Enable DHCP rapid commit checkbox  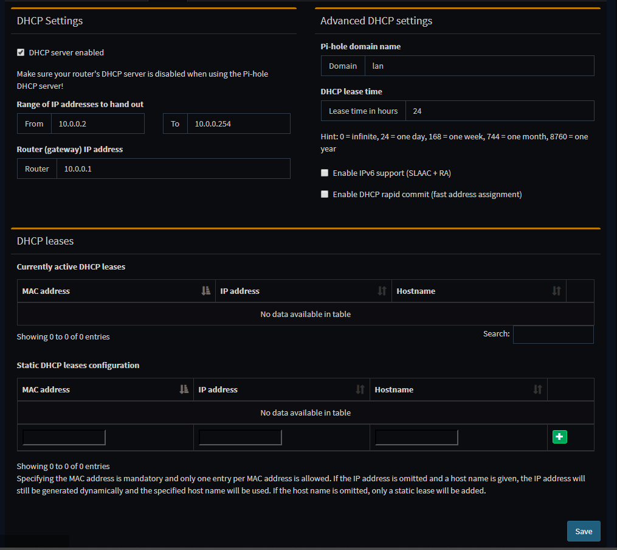click(325, 195)
